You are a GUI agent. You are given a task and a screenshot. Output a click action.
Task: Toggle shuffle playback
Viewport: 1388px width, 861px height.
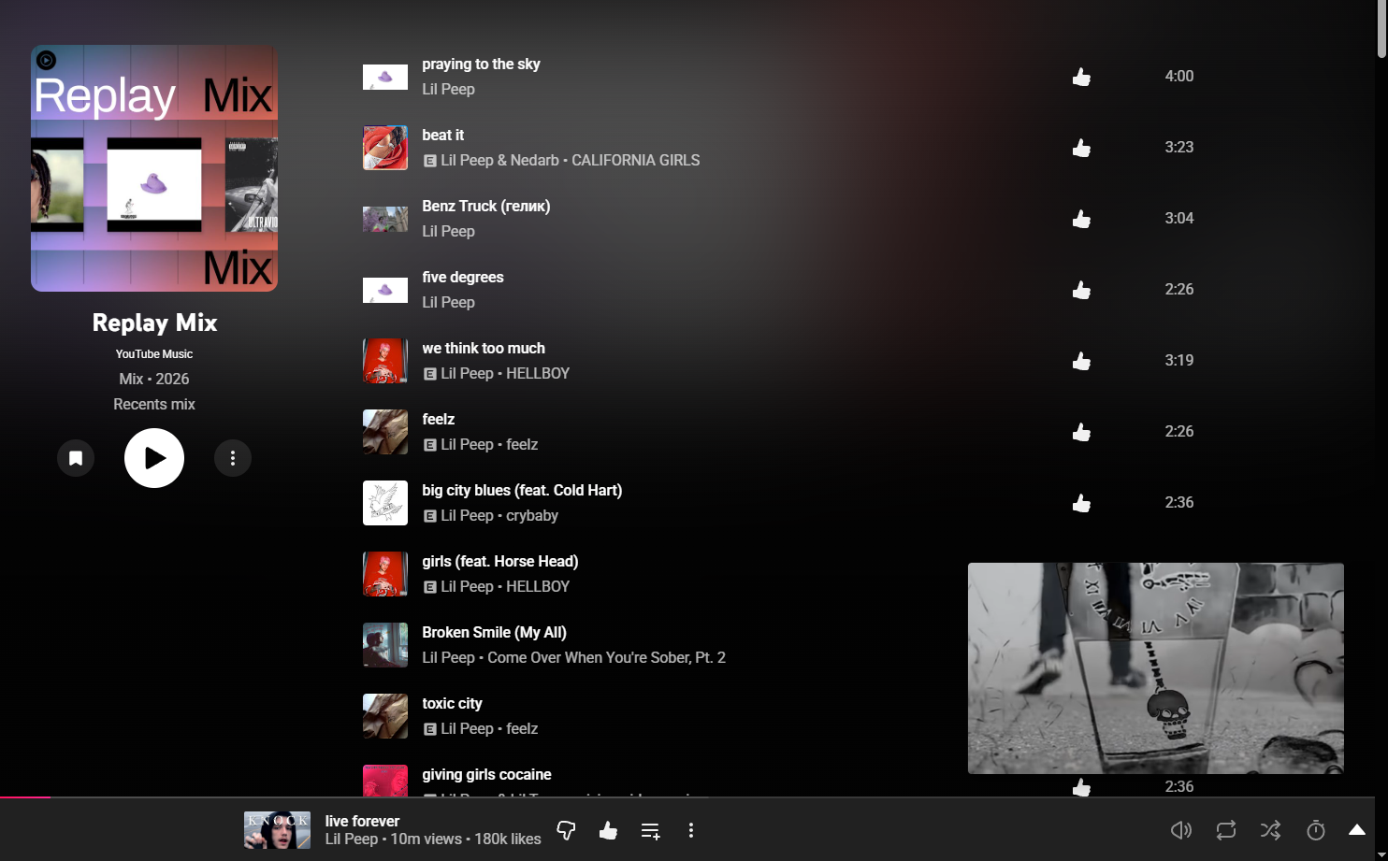pyautogui.click(x=1271, y=830)
